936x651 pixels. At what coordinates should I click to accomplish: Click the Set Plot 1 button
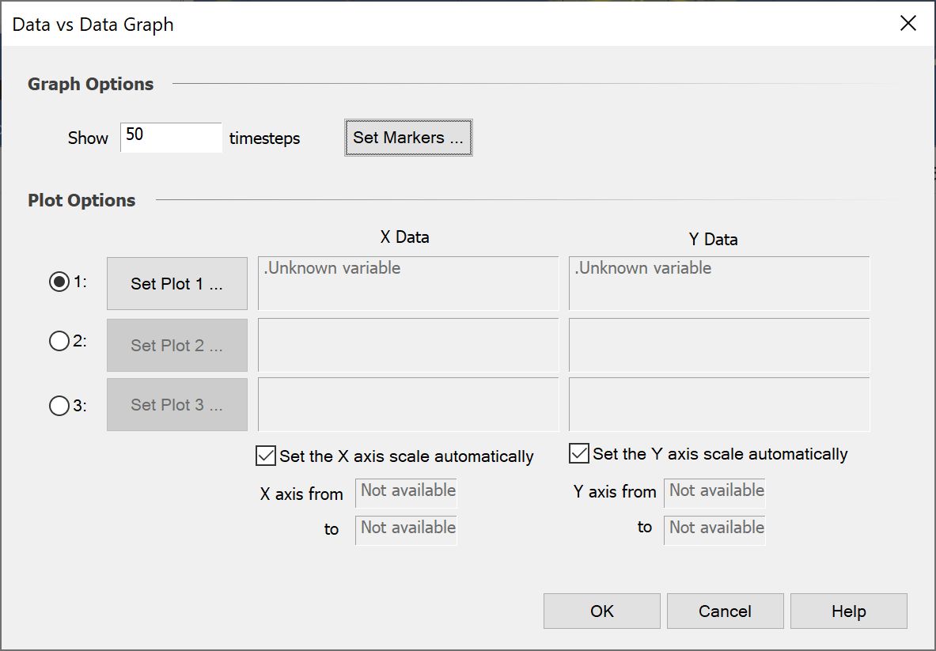[177, 283]
